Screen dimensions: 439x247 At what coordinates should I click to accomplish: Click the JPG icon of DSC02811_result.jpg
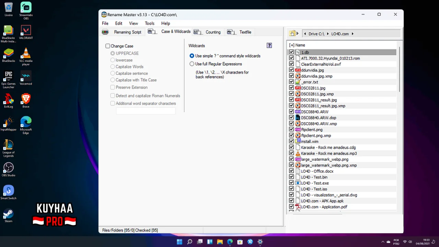298,100
